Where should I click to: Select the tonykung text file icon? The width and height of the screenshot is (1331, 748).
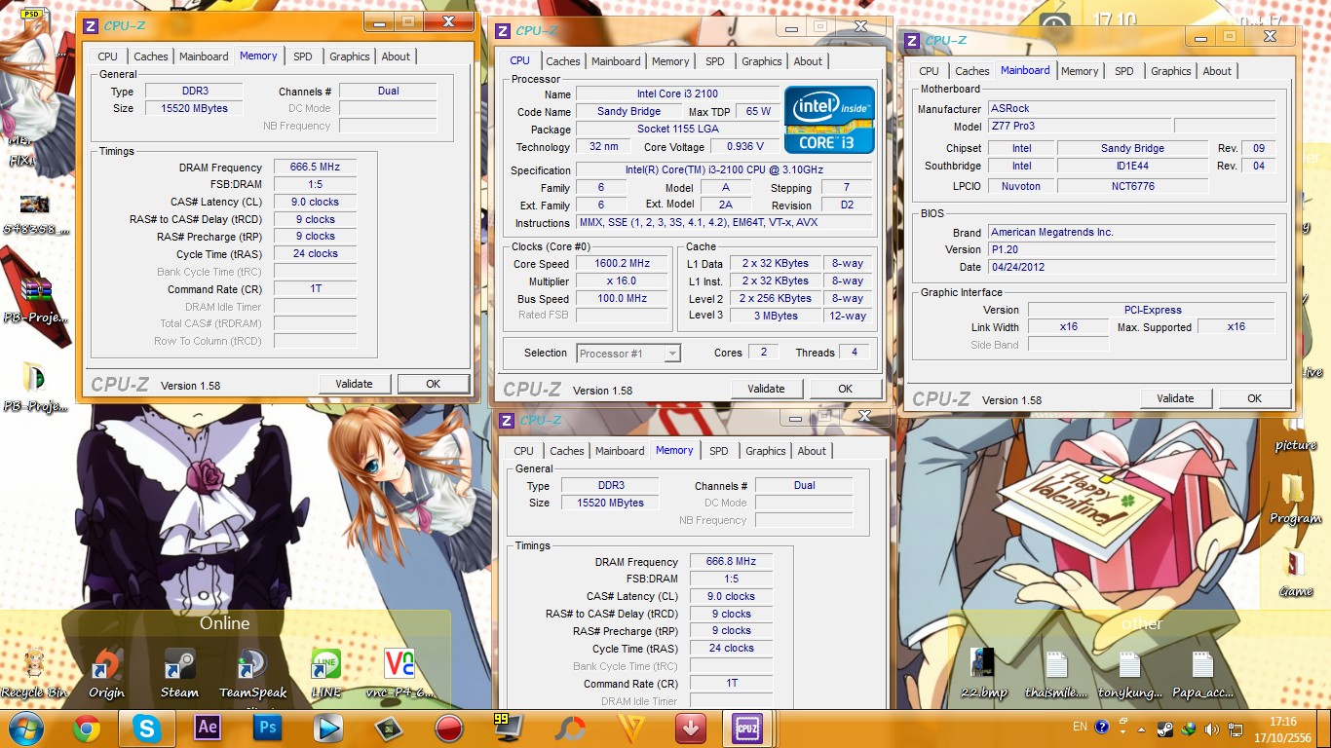(1129, 673)
